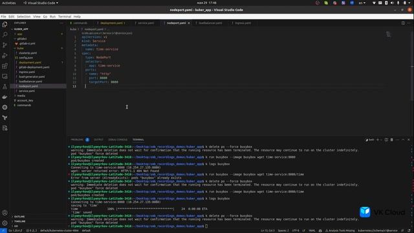The height and width of the screenshot is (233, 414).
Task: Expand the media folder
Action: (21, 96)
